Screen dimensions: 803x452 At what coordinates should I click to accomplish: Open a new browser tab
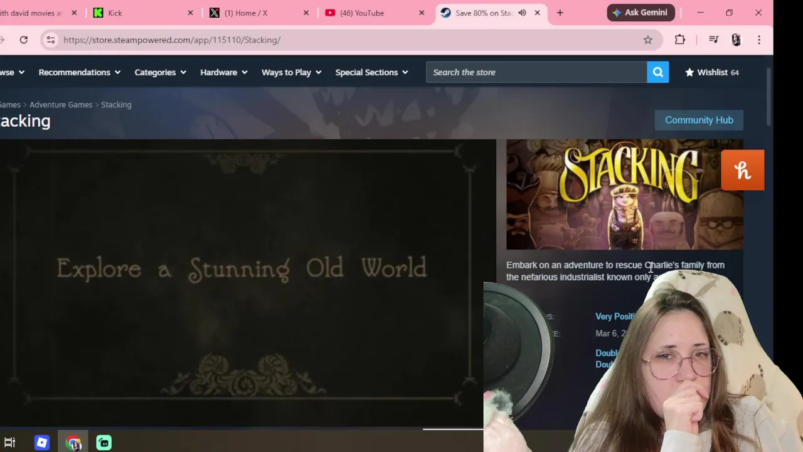(x=560, y=13)
